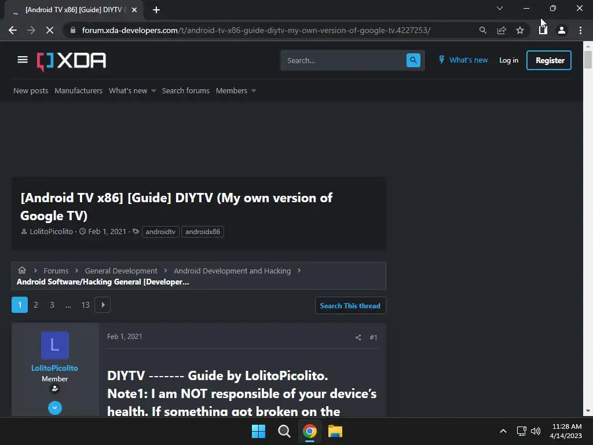Open General Development breadcrumb
Viewport: 593px width, 445px height.
pyautogui.click(x=121, y=271)
